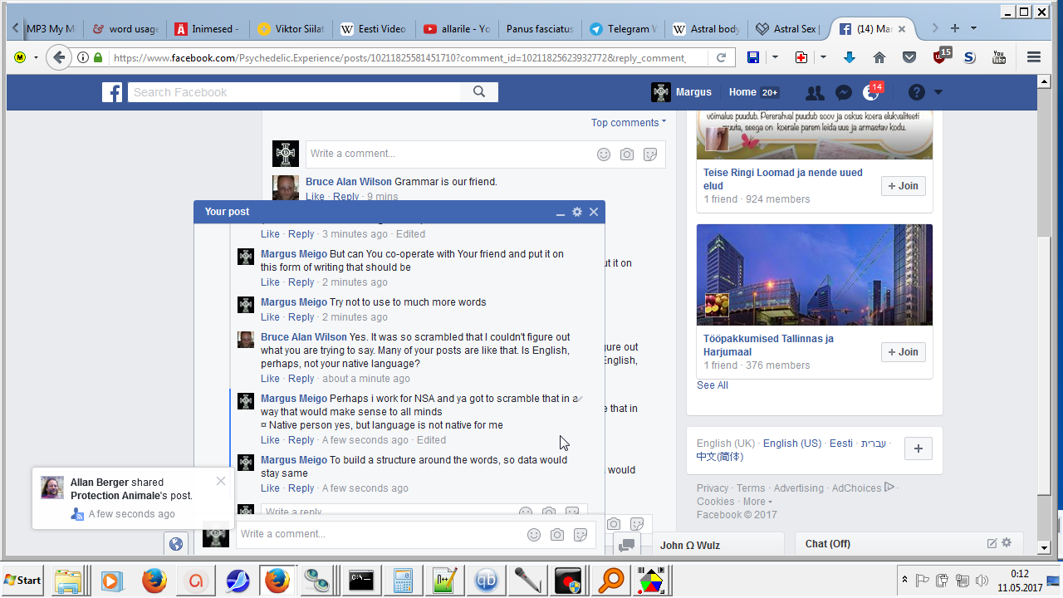Expand the Facebook account dropdown arrow
The height and width of the screenshot is (598, 1063).
(938, 92)
